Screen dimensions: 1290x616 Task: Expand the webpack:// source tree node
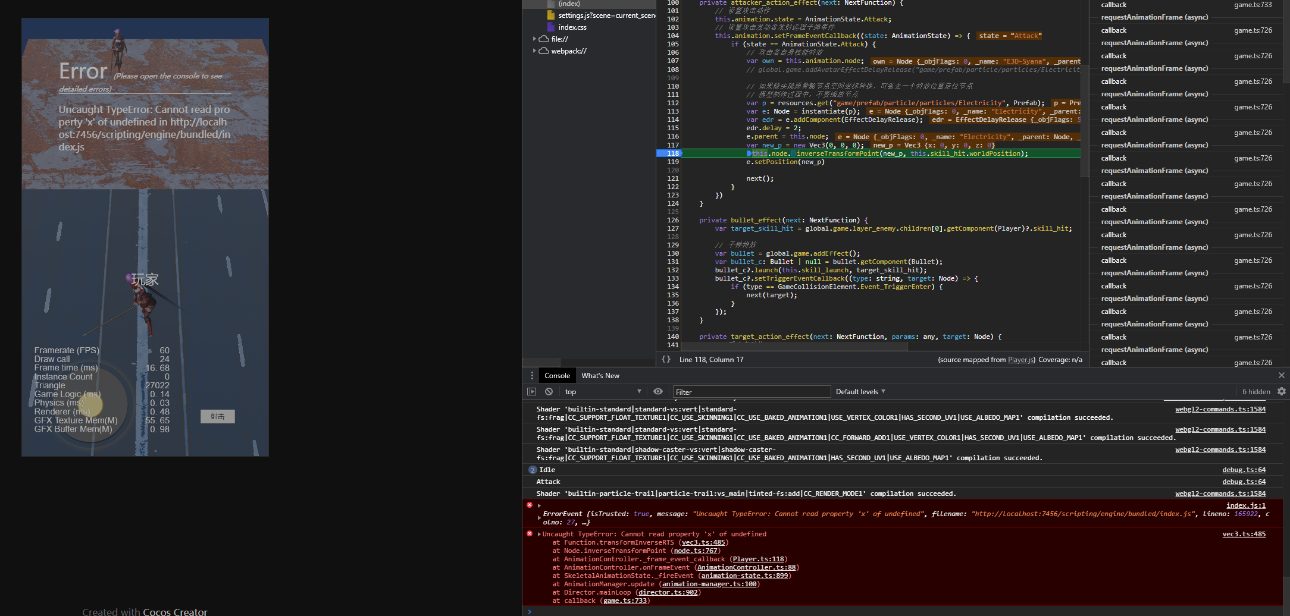(534, 51)
